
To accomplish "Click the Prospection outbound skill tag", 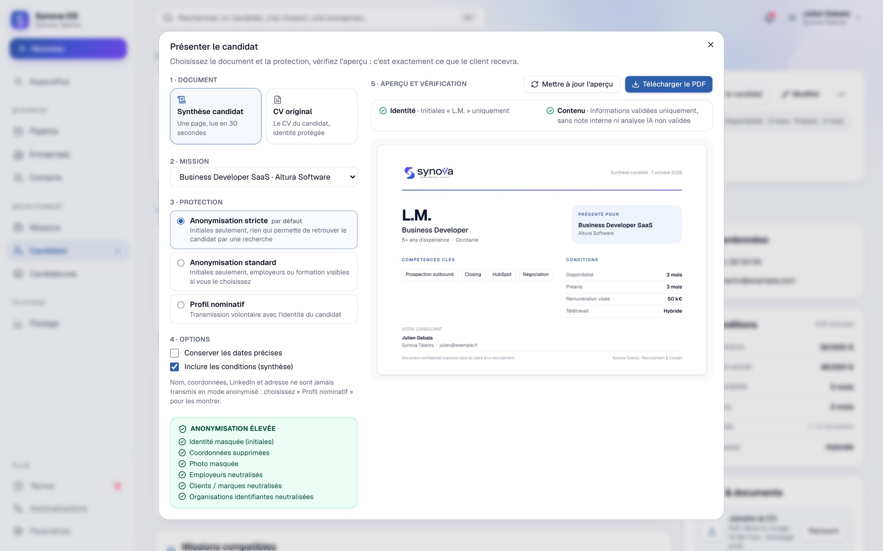I will tap(430, 275).
